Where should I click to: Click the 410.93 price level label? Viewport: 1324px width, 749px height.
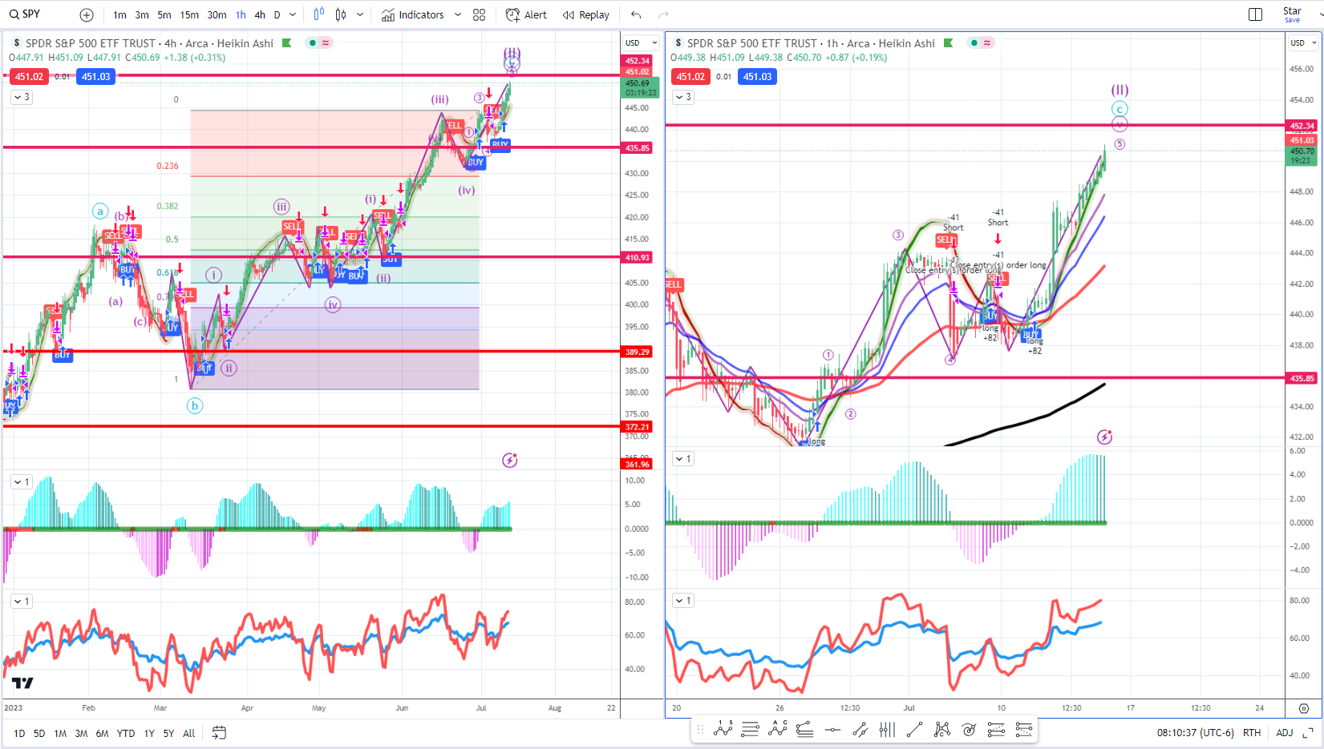click(638, 257)
